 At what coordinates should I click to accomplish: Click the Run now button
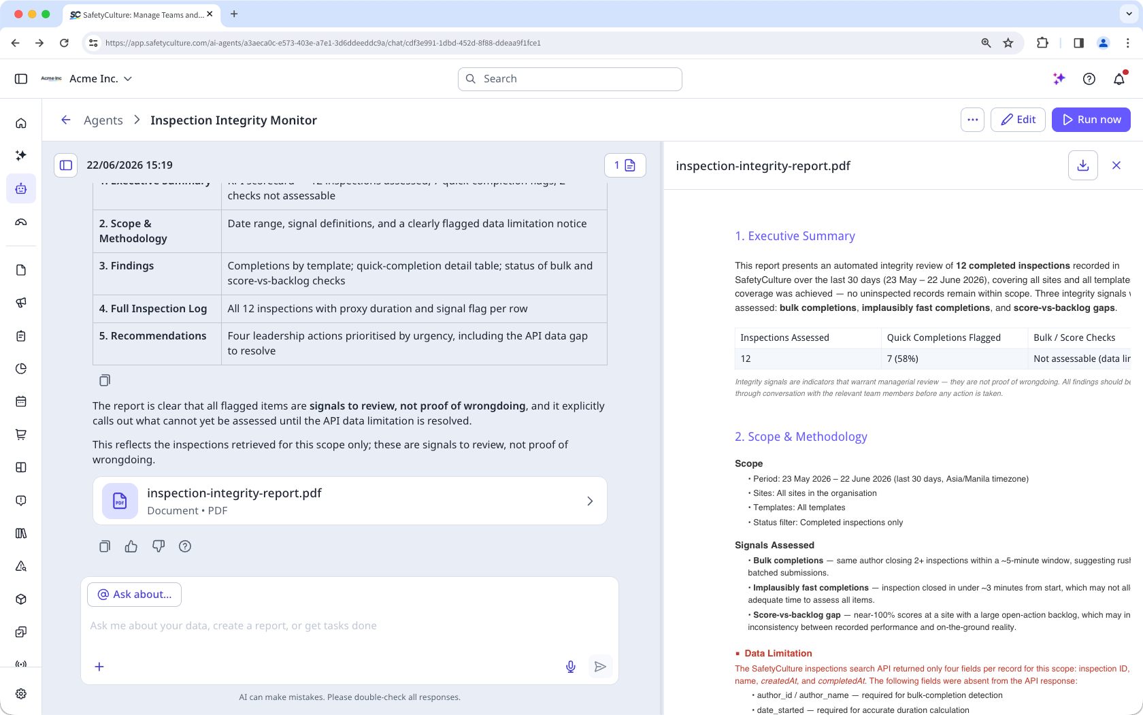pyautogui.click(x=1091, y=120)
